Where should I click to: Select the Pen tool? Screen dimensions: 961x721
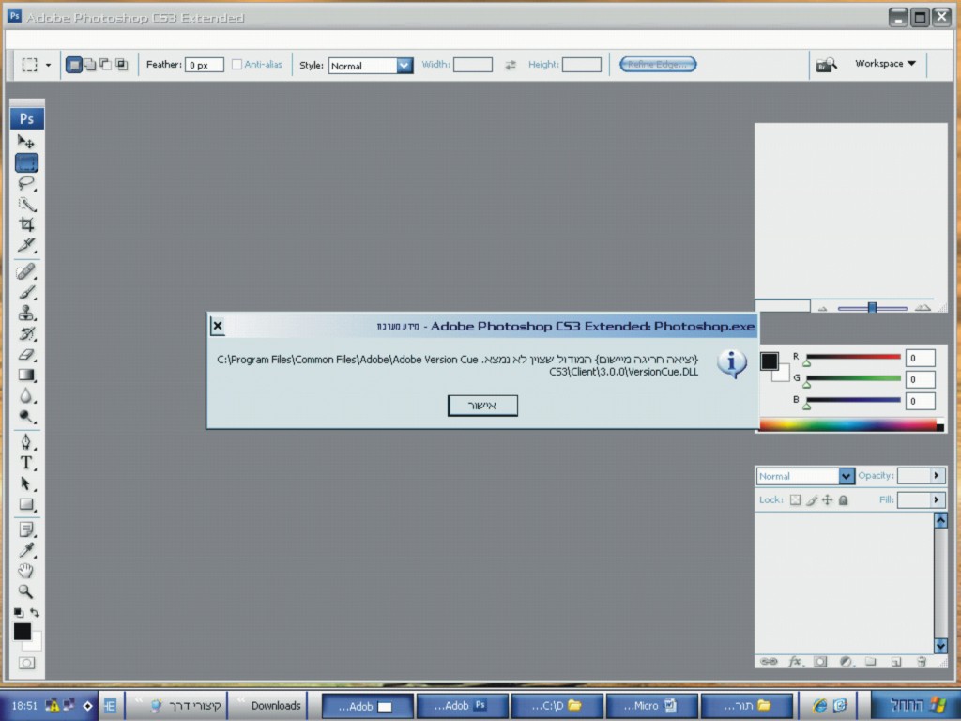pyautogui.click(x=25, y=442)
